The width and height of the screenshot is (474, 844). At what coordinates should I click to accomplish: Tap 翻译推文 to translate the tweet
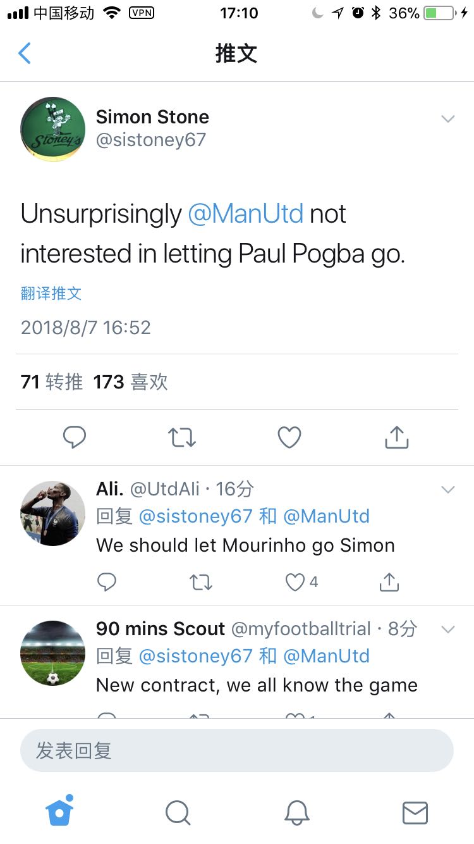point(51,293)
